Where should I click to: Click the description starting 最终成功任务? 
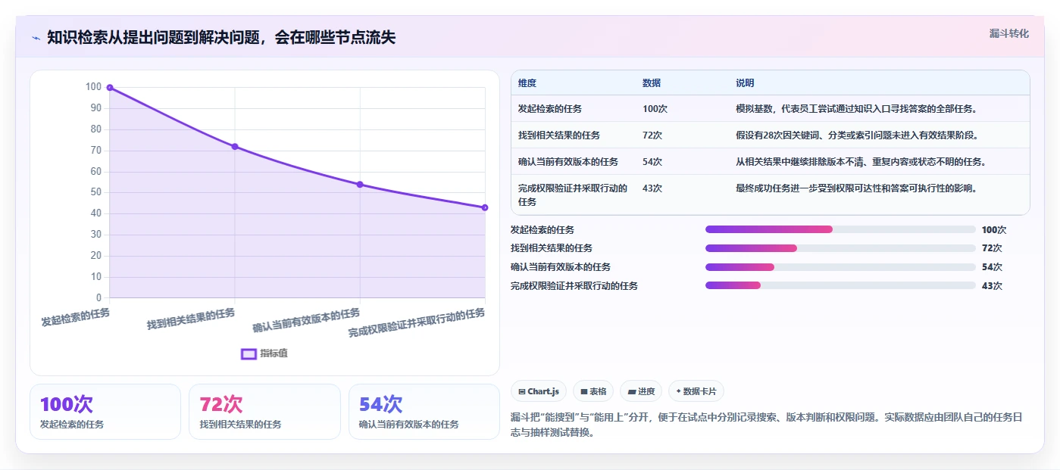(856, 188)
